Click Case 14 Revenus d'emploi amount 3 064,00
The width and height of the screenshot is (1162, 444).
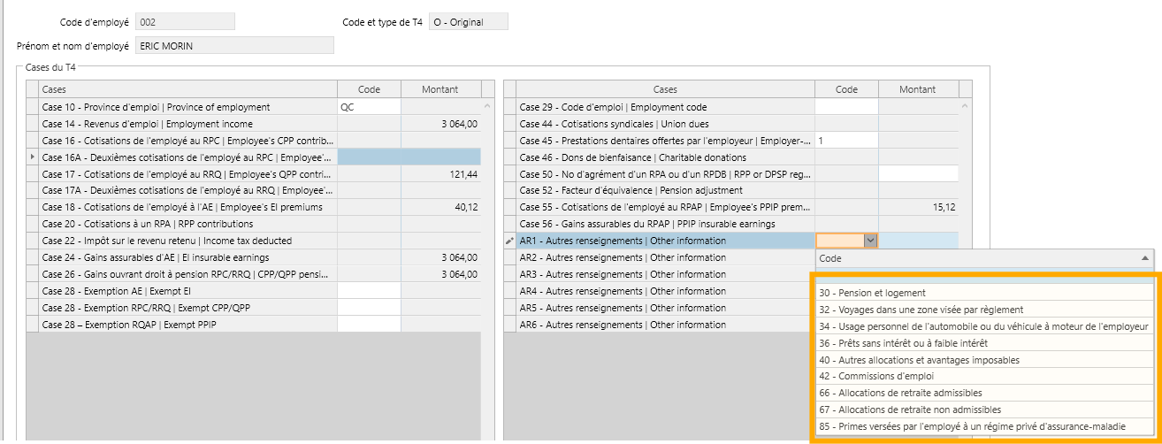pos(440,124)
